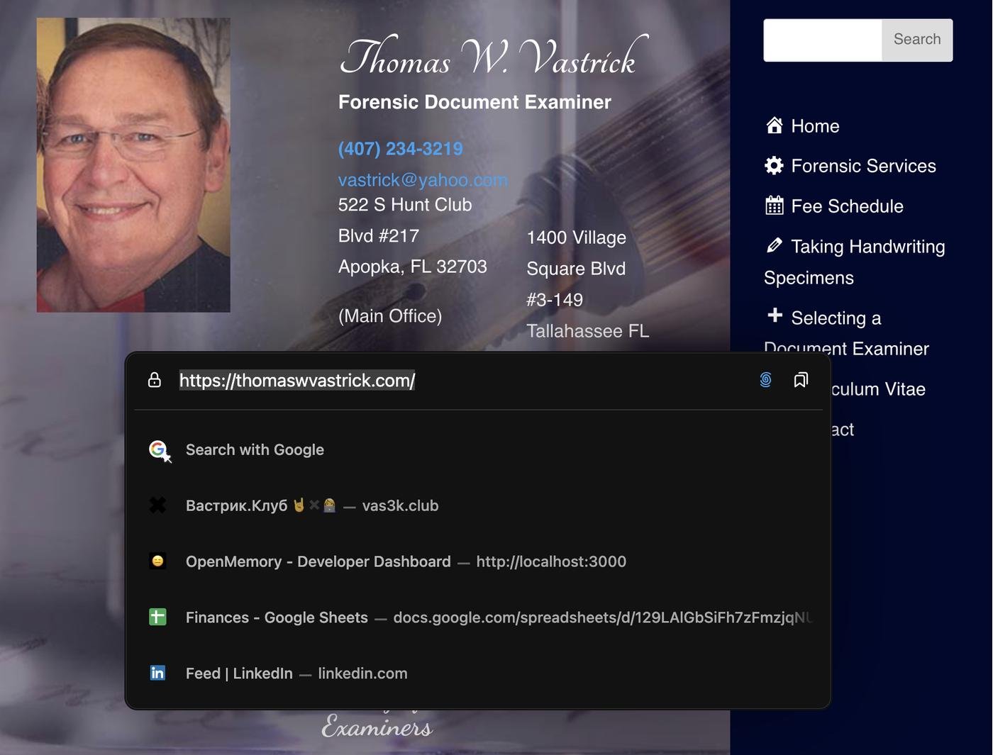Click the fingerprint icon in the address bar
Image resolution: width=993 pixels, height=755 pixels.
pos(765,380)
